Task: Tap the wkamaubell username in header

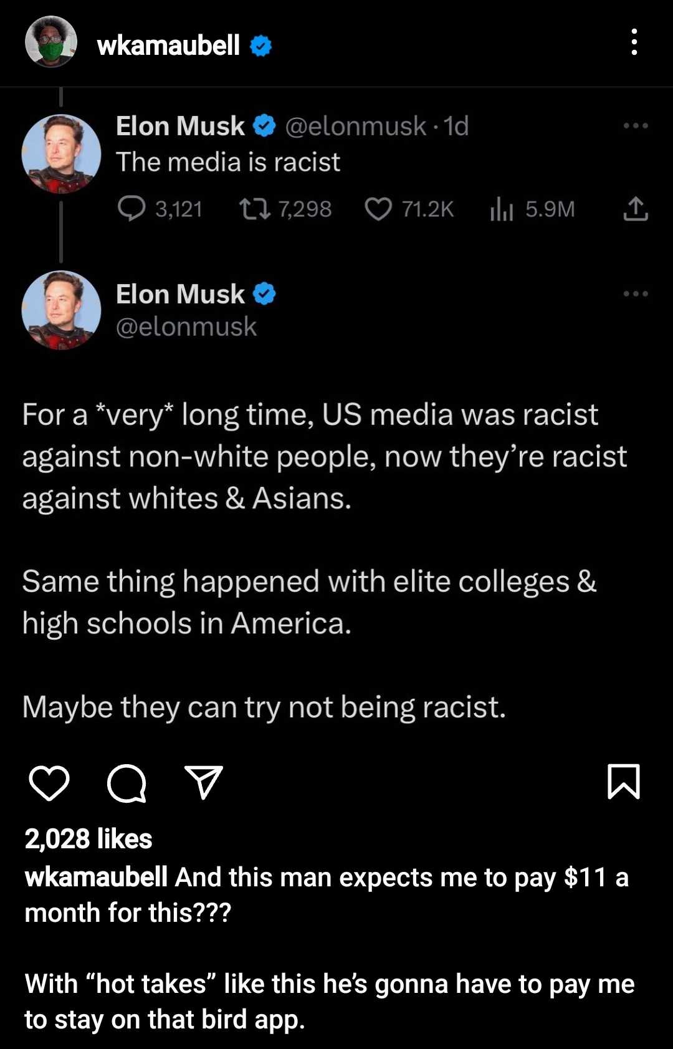Action: coord(168,46)
